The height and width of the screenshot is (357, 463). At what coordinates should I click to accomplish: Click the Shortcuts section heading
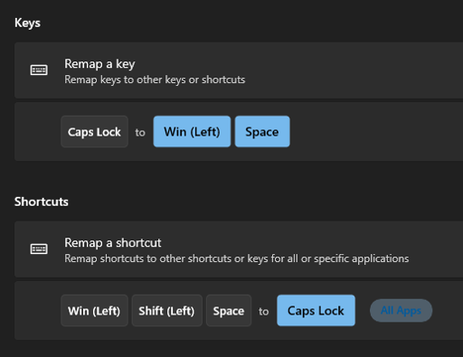42,202
